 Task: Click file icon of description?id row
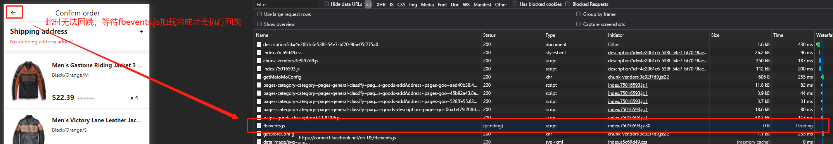(259, 45)
